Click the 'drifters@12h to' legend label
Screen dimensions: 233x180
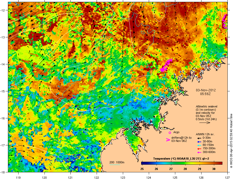pyautogui.click(x=181, y=138)
